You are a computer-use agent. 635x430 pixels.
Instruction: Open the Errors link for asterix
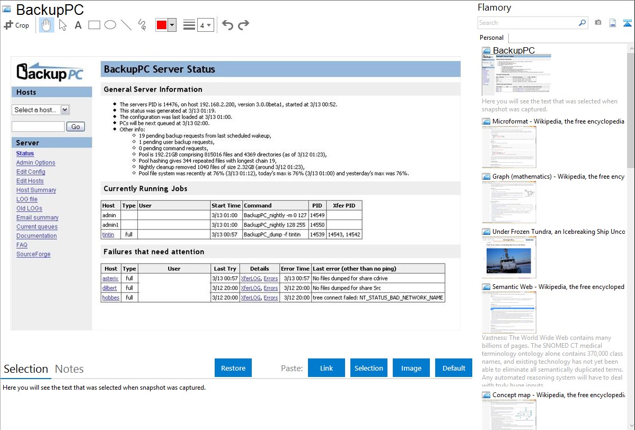click(270, 278)
